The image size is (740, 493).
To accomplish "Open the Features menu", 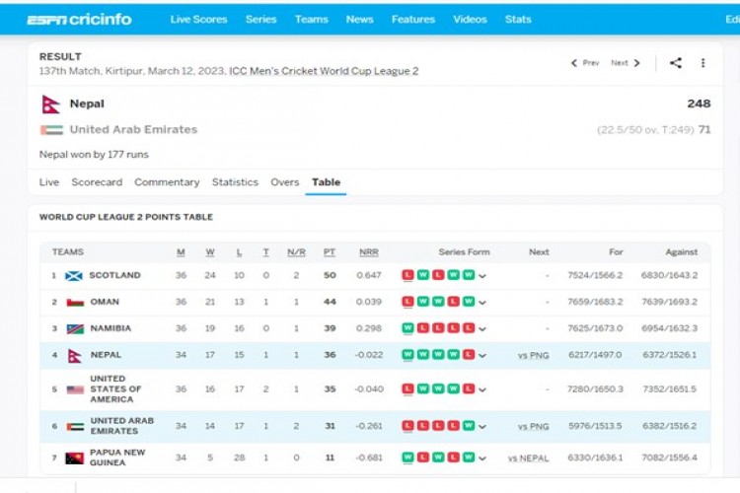I will tap(413, 20).
